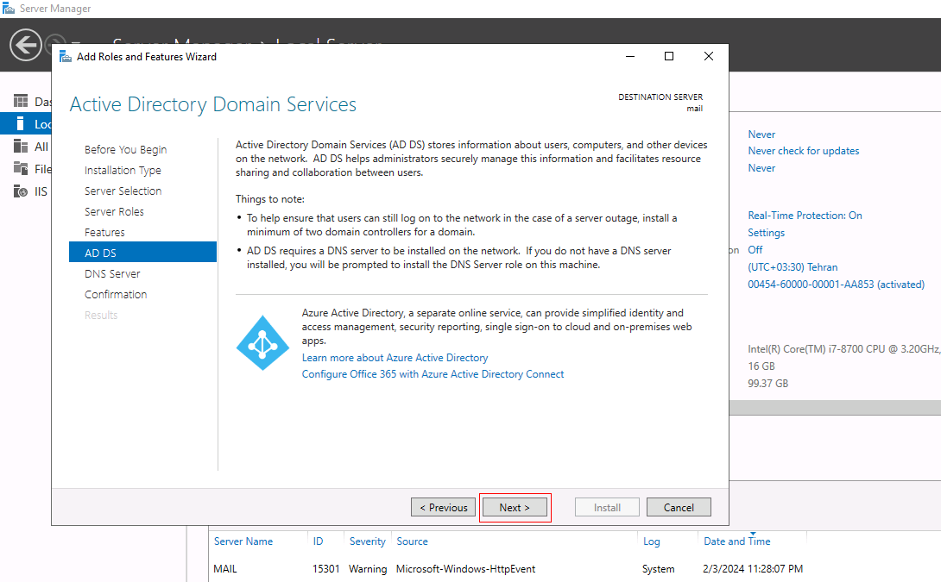The height and width of the screenshot is (582, 941).
Task: Click the Off link under Settings
Action: [x=755, y=249]
